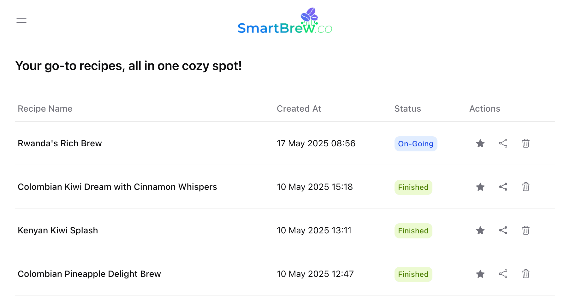Share the Colombian Pineapple Delight Brew

pos(503,274)
